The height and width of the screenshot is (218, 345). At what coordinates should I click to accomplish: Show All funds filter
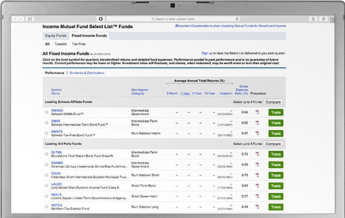[x=47, y=44]
